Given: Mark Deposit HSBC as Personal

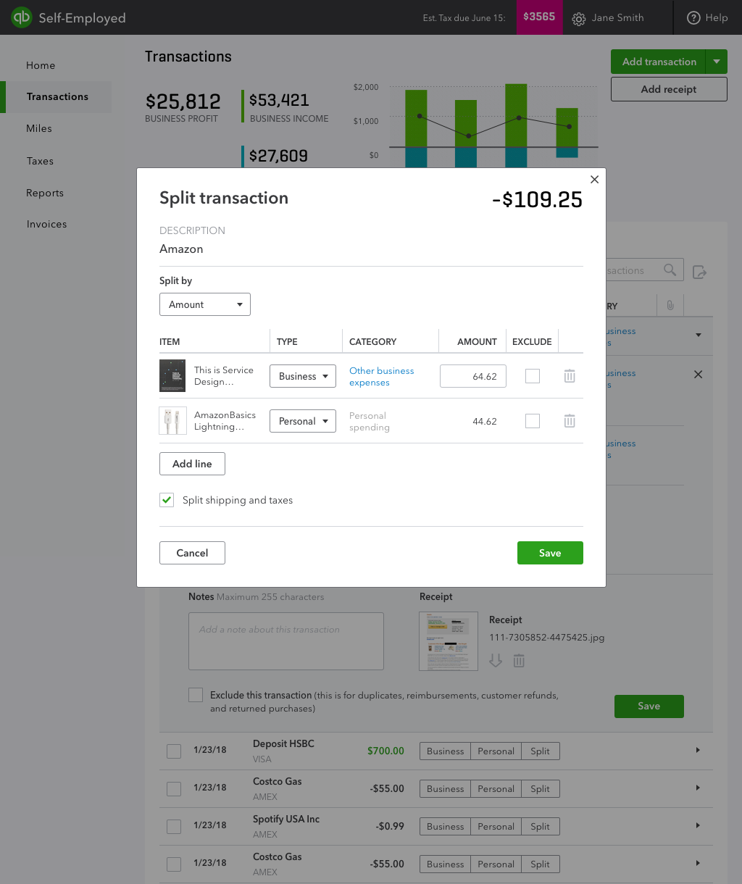Looking at the screenshot, I should (x=496, y=751).
